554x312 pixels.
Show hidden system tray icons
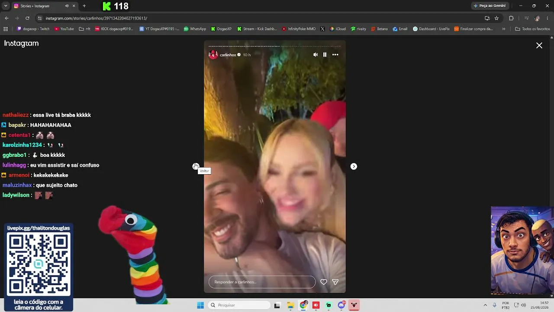[x=485, y=305]
